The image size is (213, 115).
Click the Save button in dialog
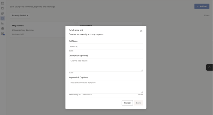click(138, 103)
